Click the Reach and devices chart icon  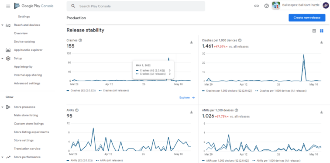pos(8,25)
